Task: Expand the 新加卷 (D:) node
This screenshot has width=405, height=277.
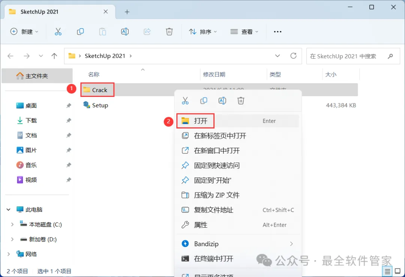Action: 12,239
